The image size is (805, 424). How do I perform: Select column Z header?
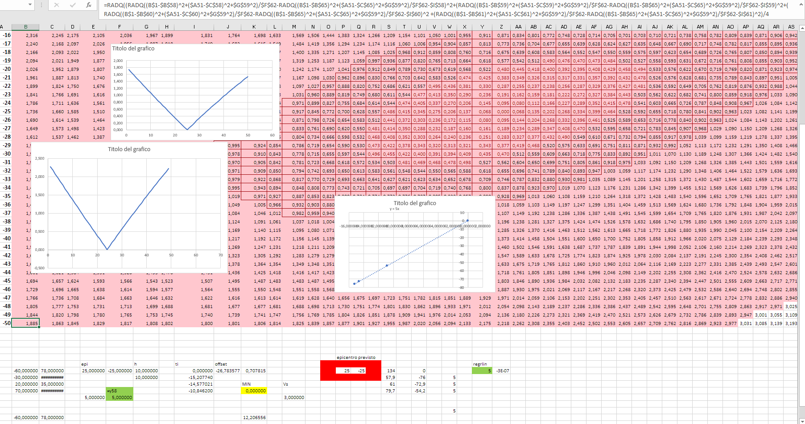[x=501, y=27]
